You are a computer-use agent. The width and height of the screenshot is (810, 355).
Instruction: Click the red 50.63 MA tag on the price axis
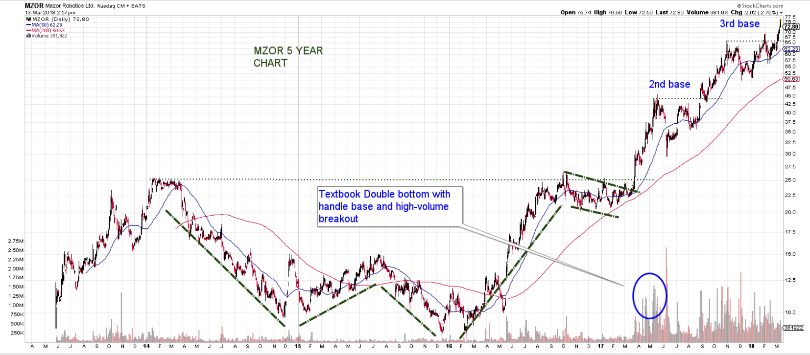coord(791,79)
